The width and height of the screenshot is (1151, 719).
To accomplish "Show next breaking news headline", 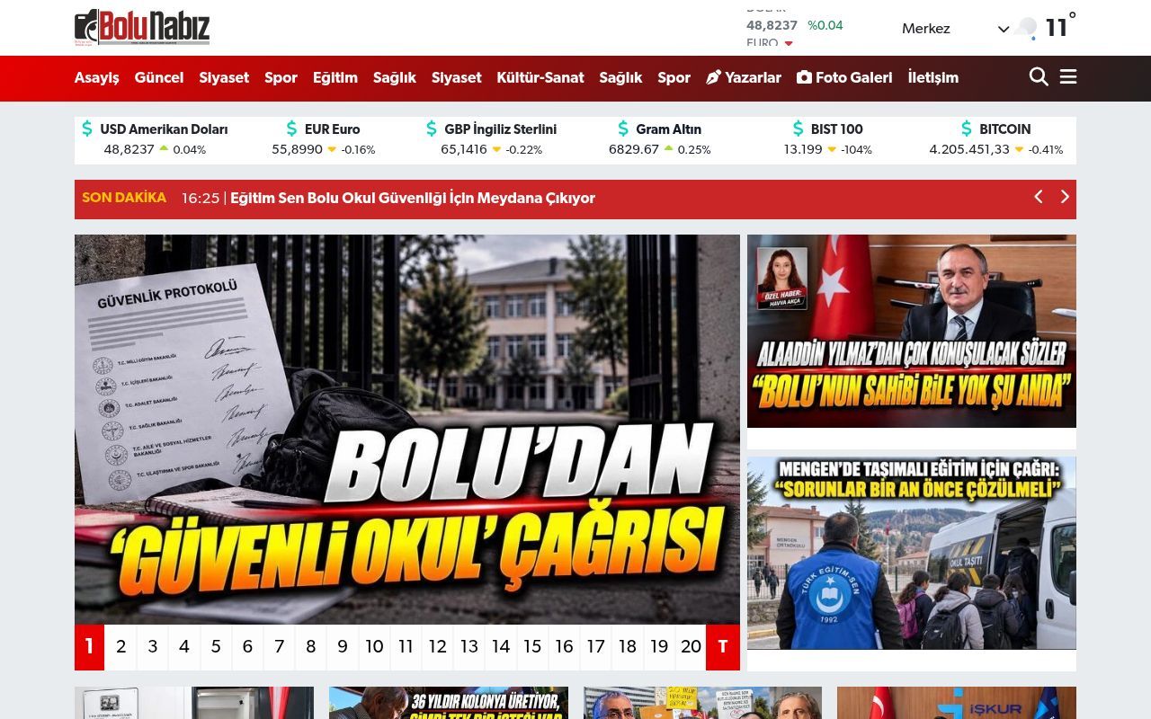I will (x=1065, y=197).
